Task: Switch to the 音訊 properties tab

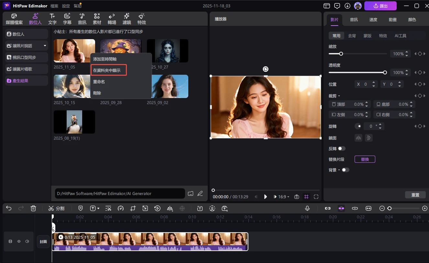Action: pos(354,20)
